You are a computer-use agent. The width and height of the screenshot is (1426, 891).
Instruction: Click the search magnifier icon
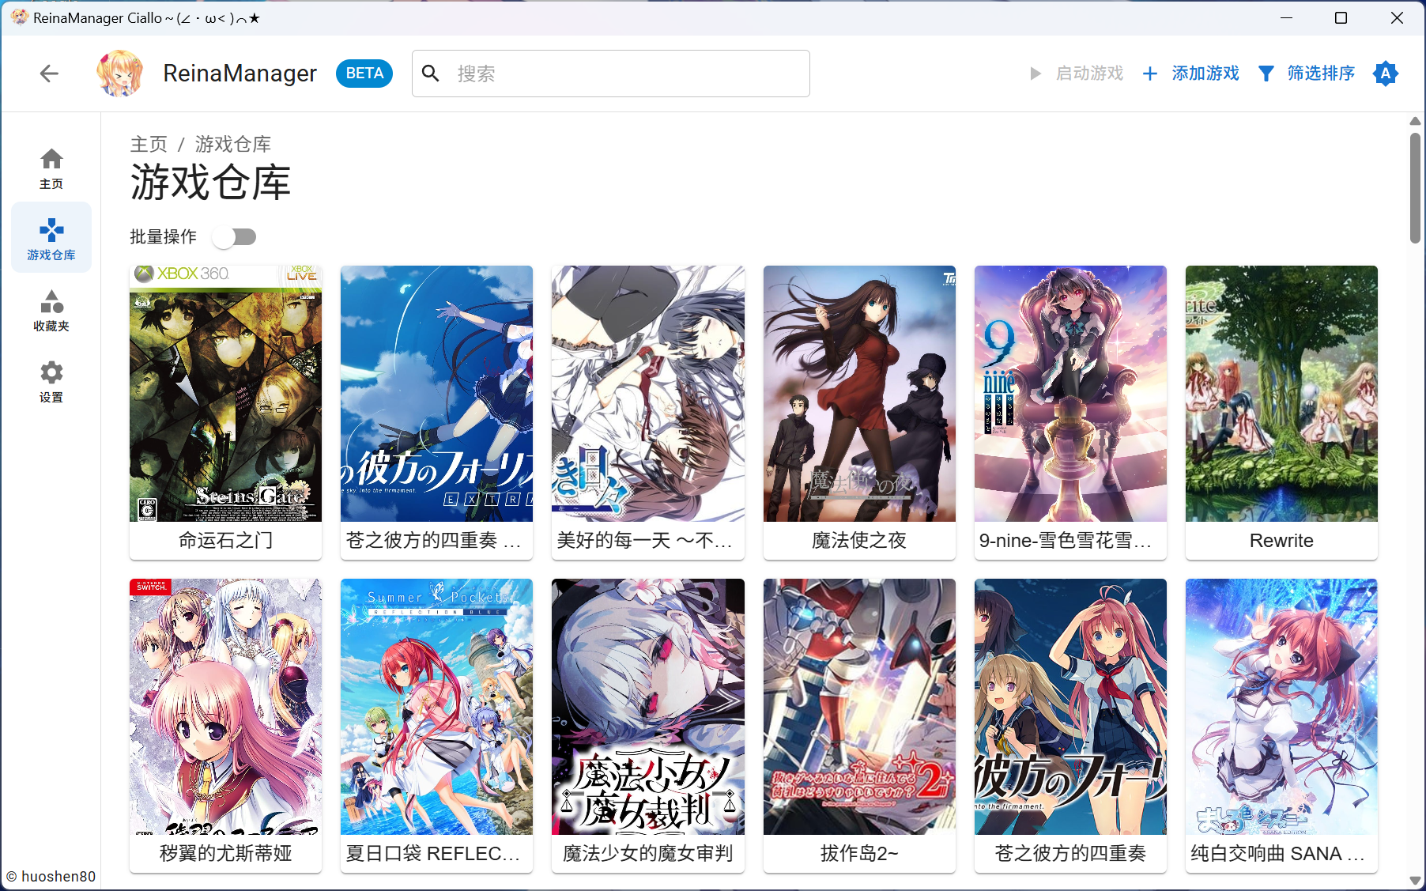point(431,74)
